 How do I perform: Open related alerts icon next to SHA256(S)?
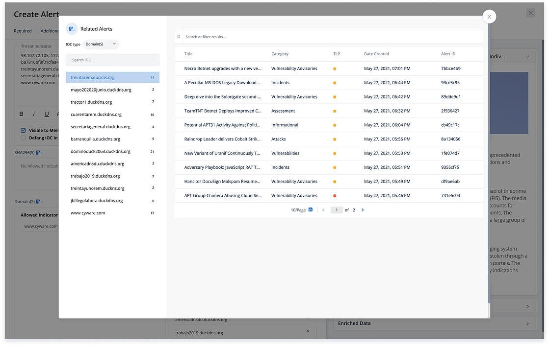point(39,153)
